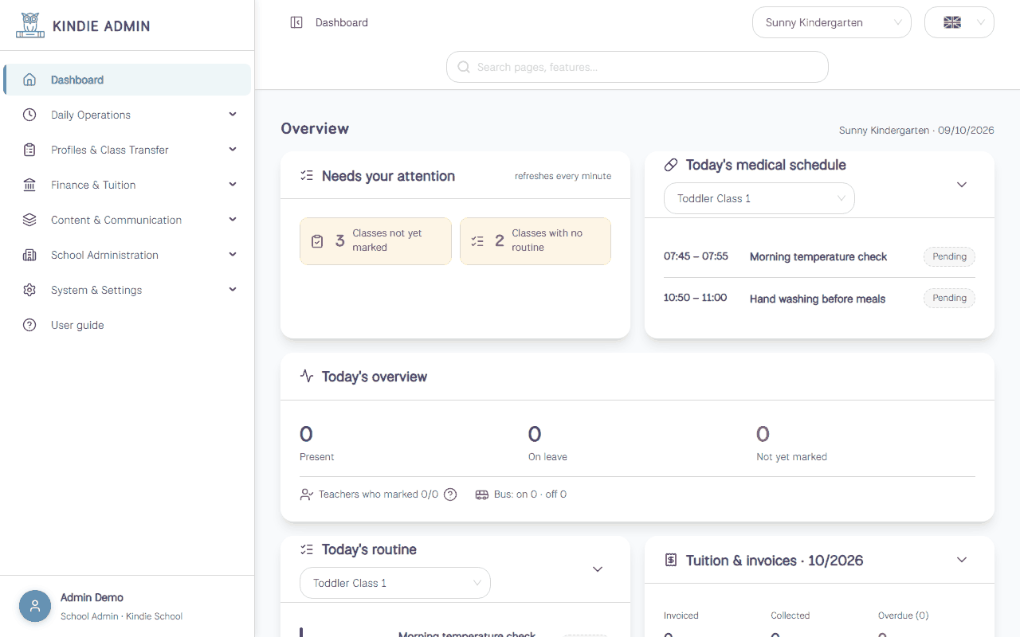The image size is (1020, 637).
Task: Click the pill icon in medical schedule header
Action: point(671,165)
